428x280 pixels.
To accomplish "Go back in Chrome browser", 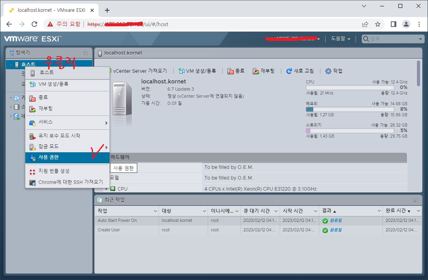I will pyautogui.click(x=9, y=24).
